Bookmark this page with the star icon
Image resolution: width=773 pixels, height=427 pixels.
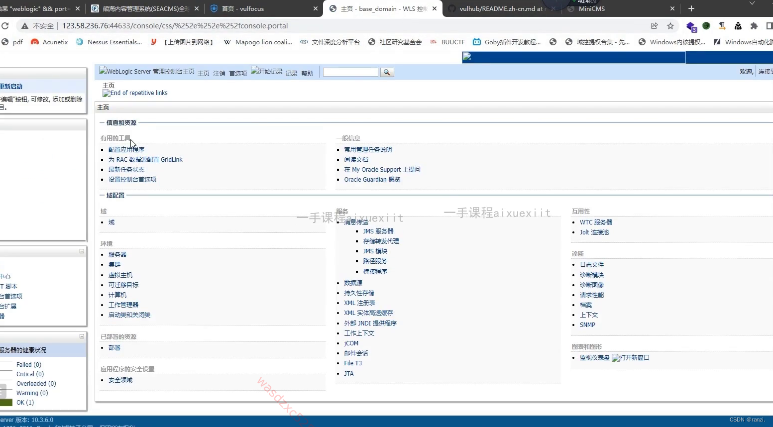click(x=670, y=26)
